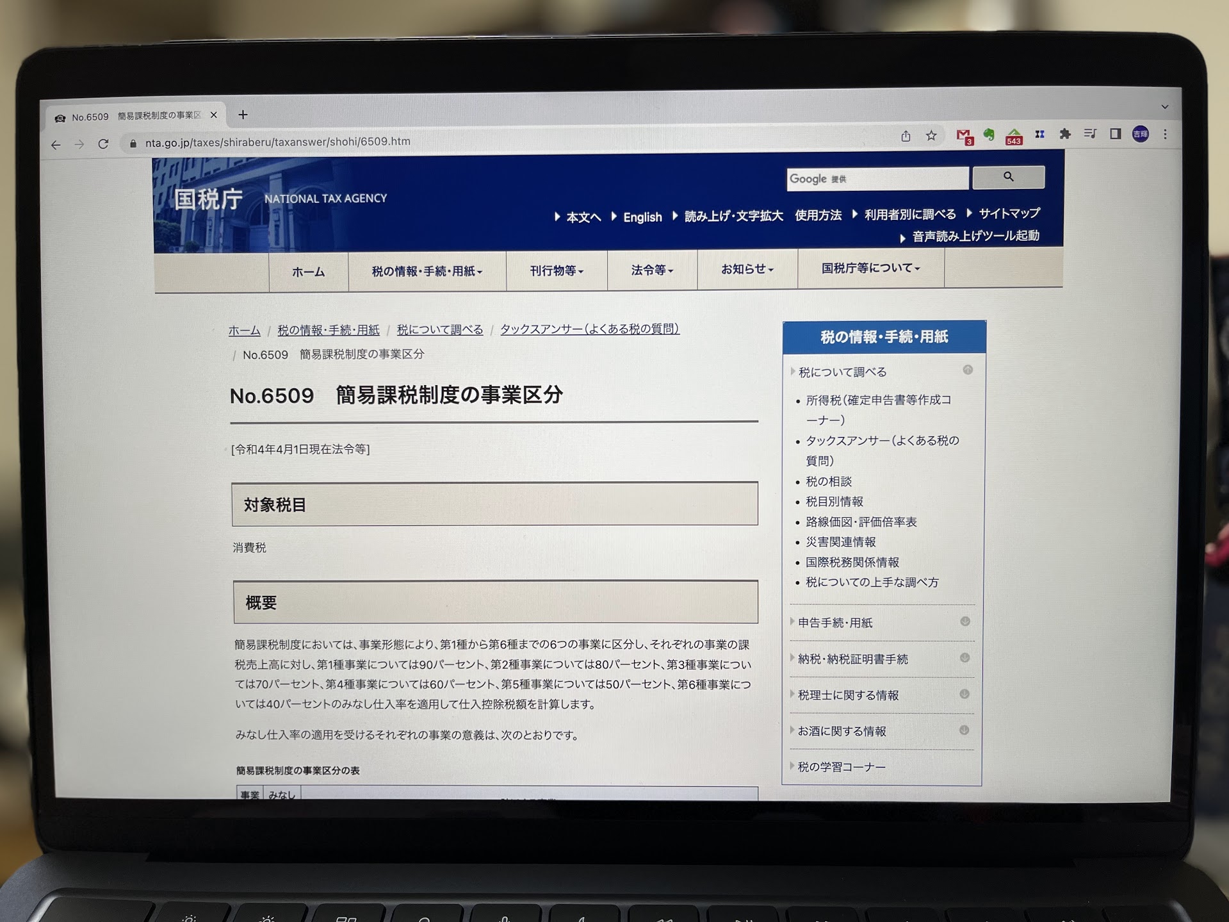
Task: Open the media controls music-note icon
Action: (x=1089, y=134)
